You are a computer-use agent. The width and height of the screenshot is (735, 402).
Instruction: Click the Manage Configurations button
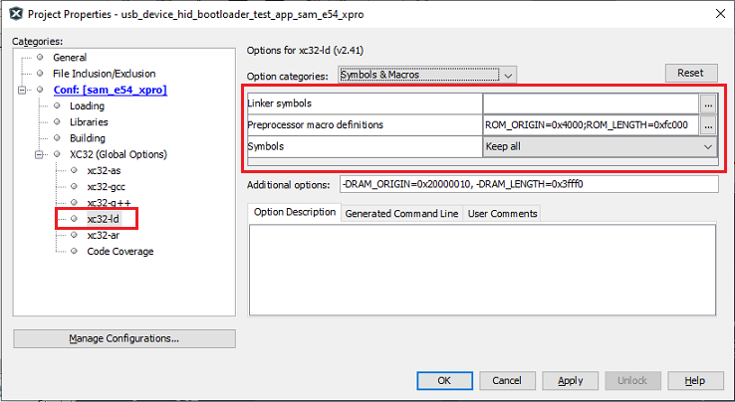pos(124,338)
